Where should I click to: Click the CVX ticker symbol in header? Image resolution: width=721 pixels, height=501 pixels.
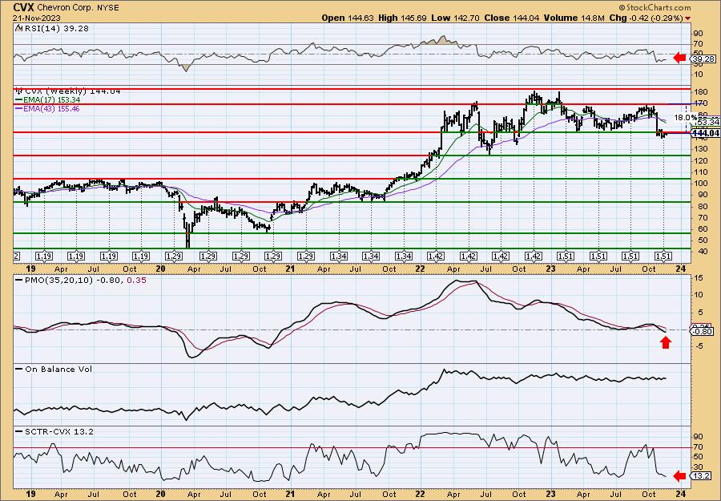tap(23, 7)
